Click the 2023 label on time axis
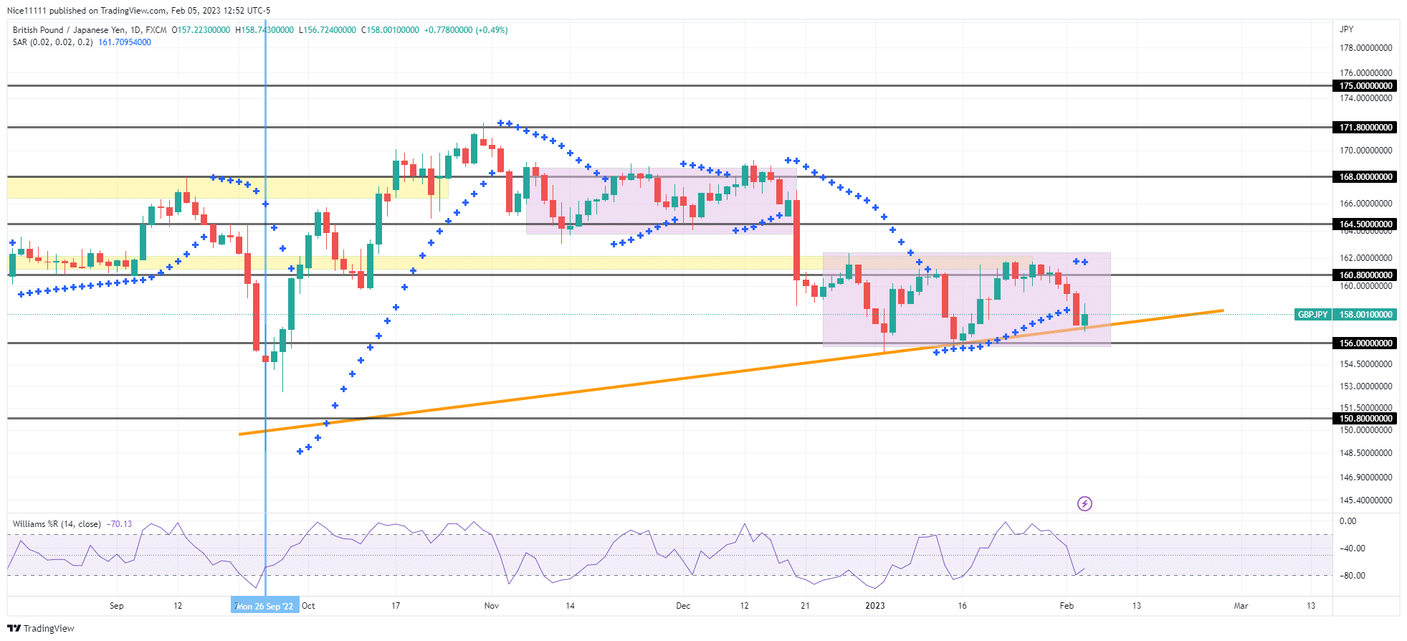The height and width of the screenshot is (641, 1407). (x=874, y=606)
